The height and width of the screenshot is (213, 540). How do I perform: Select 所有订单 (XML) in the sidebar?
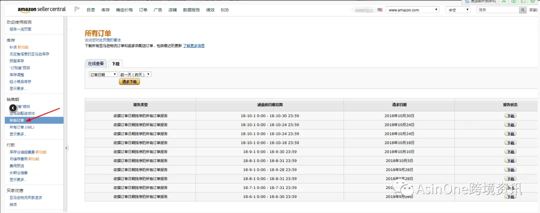click(22, 127)
